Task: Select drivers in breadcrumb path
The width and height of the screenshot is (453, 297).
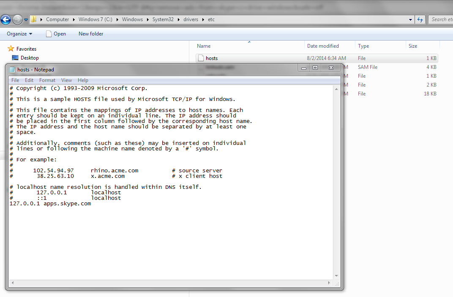Action: point(191,19)
